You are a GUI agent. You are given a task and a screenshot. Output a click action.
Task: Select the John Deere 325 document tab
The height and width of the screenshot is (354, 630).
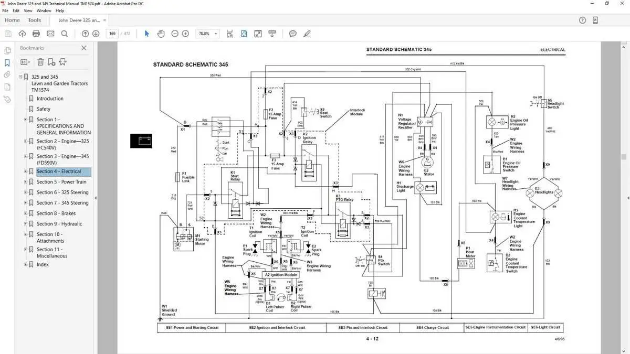tap(79, 20)
